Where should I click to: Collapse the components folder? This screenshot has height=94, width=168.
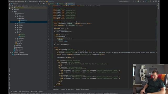click(14, 13)
